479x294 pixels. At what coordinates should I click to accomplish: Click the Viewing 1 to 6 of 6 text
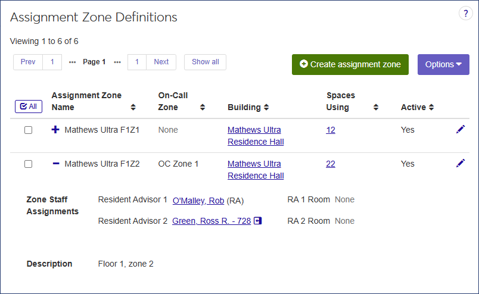pos(44,41)
